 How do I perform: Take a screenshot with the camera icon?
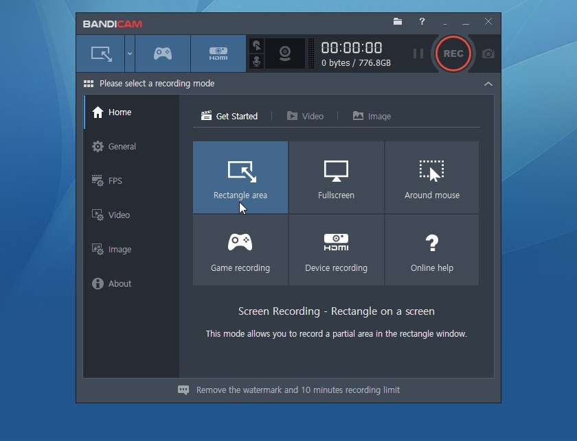[x=488, y=54]
